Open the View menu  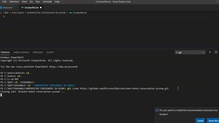(x=24, y=2)
